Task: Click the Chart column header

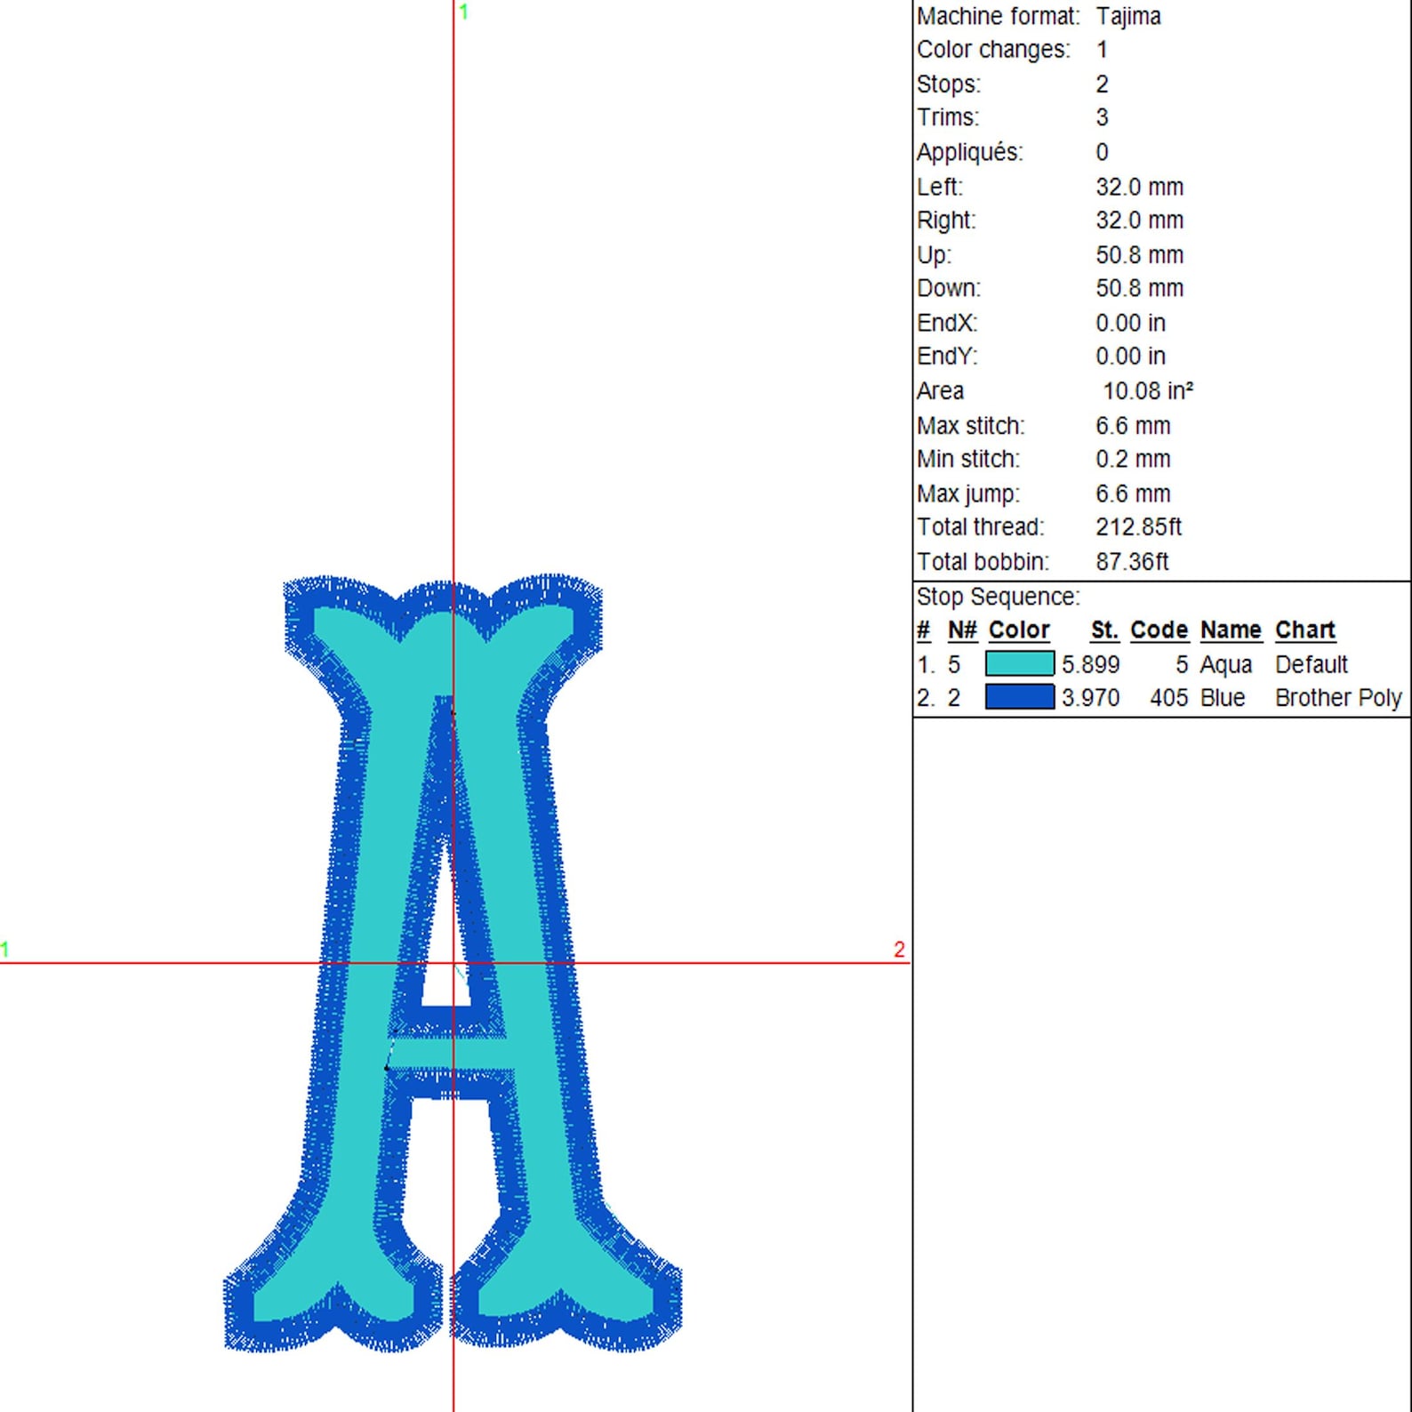Action: coord(1305,630)
